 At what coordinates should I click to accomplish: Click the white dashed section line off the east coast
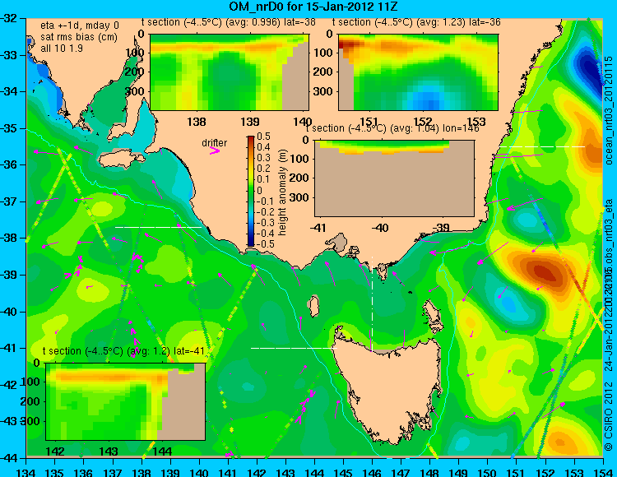(541, 146)
